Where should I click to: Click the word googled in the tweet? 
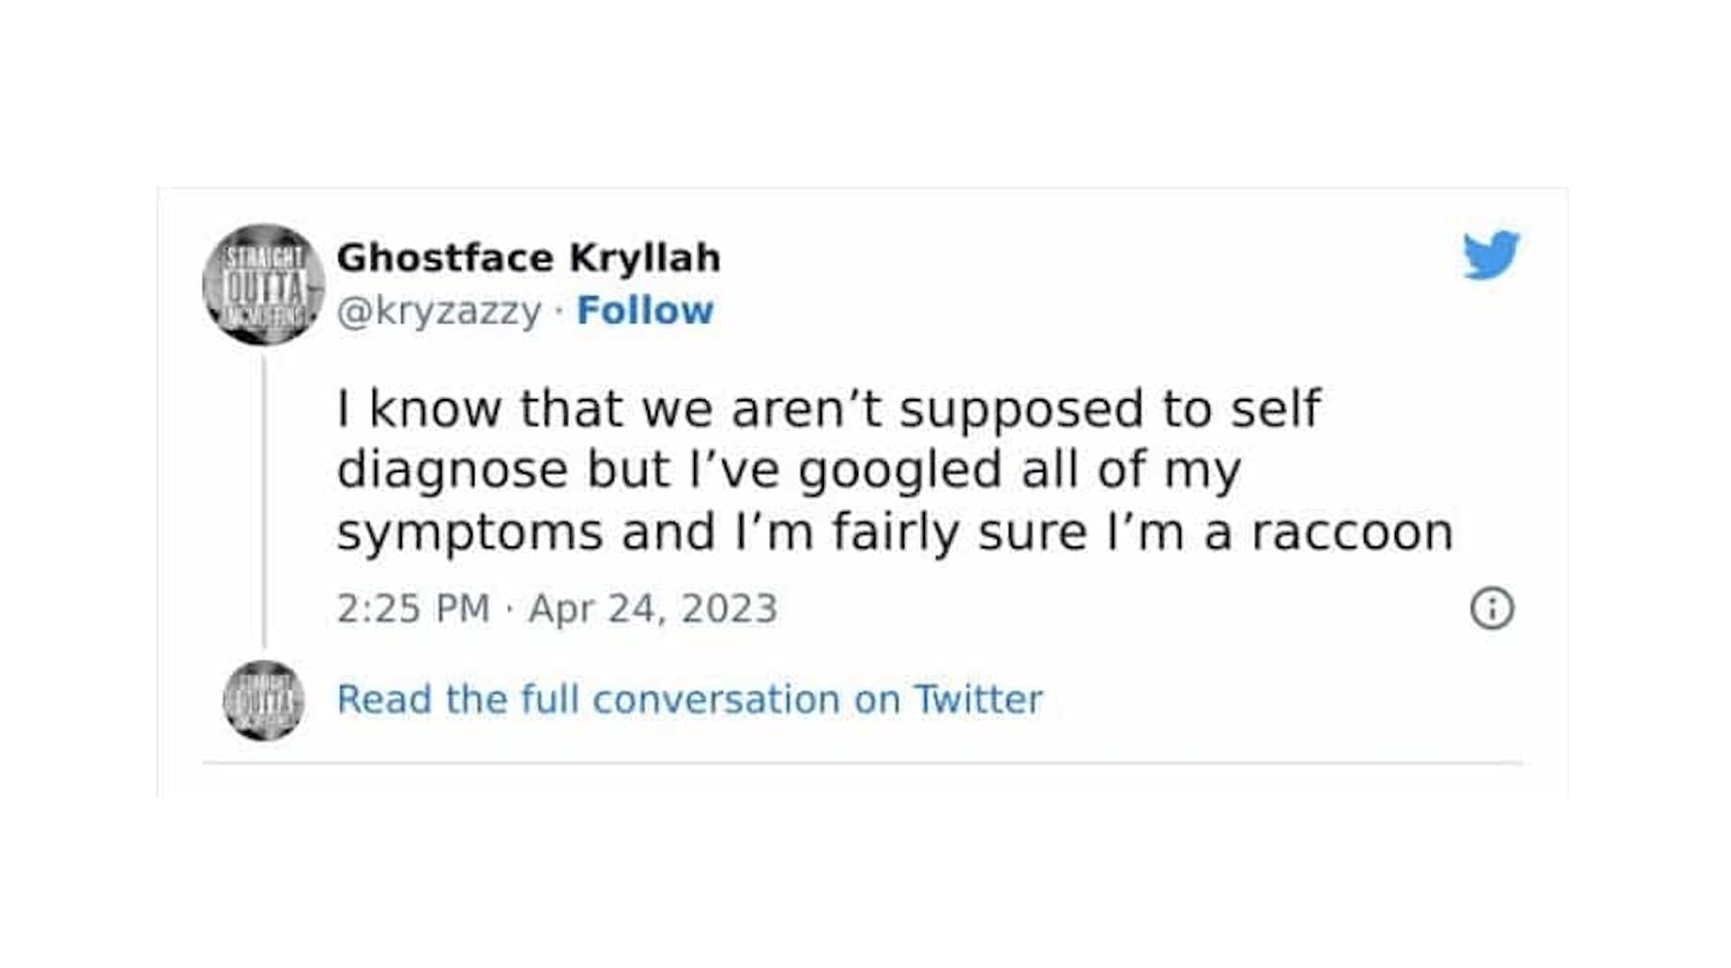pos(900,470)
